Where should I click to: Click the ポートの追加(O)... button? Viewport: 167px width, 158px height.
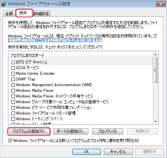[71, 131]
